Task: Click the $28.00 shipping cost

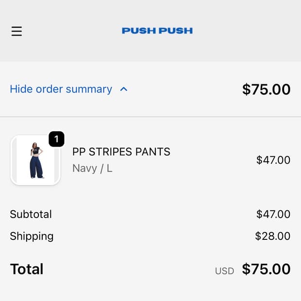Action: pyautogui.click(x=272, y=236)
